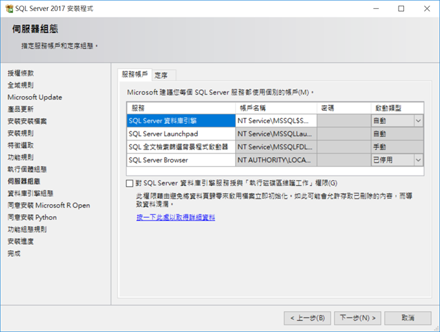Viewport: 440px width, 332px height.
Task: Click the 密碼 column header
Action: (344, 108)
